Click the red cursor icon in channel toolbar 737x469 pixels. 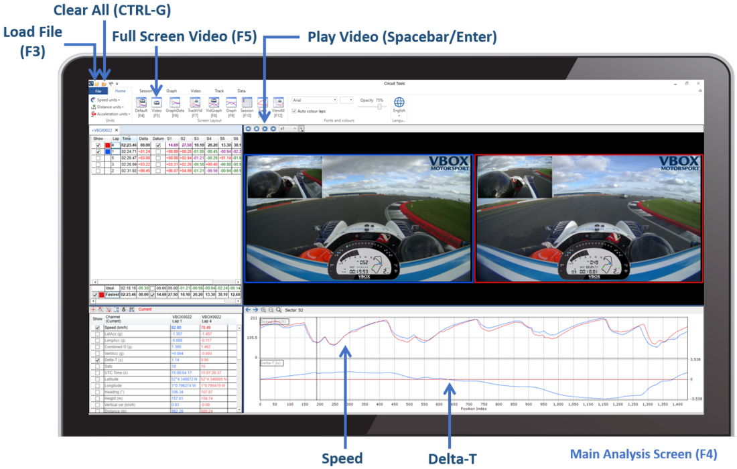93,310
